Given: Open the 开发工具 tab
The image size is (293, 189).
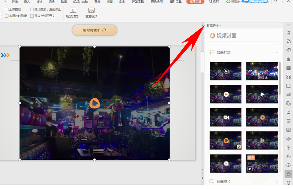Looking at the screenshot, I should (x=138, y=2).
